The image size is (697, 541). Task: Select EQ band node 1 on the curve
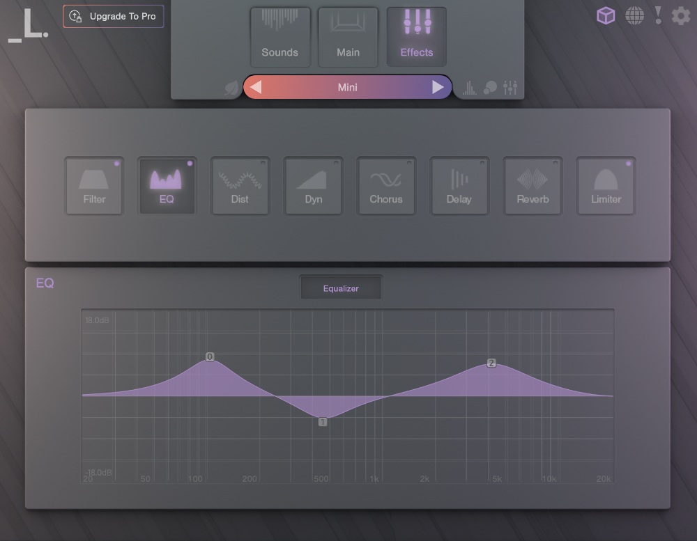(322, 421)
